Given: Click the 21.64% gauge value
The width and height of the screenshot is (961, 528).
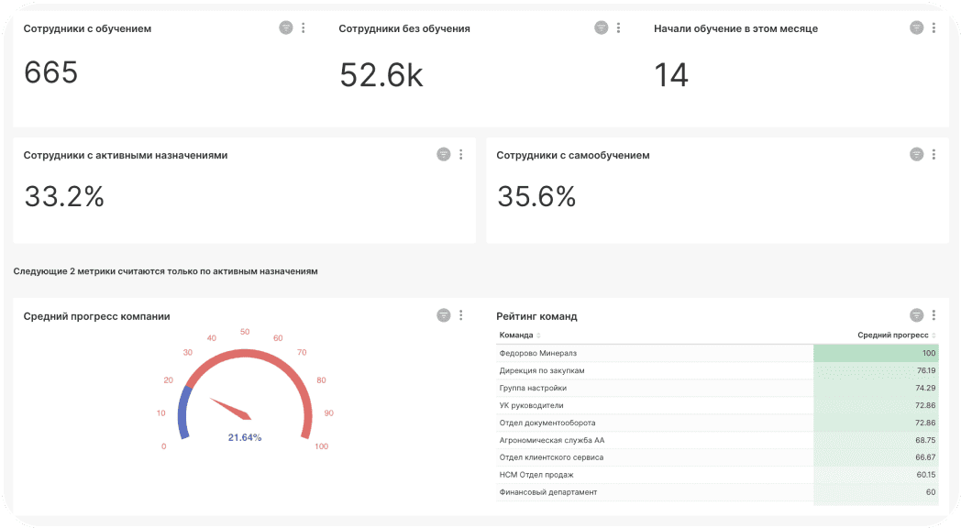Looking at the screenshot, I should click(x=245, y=437).
